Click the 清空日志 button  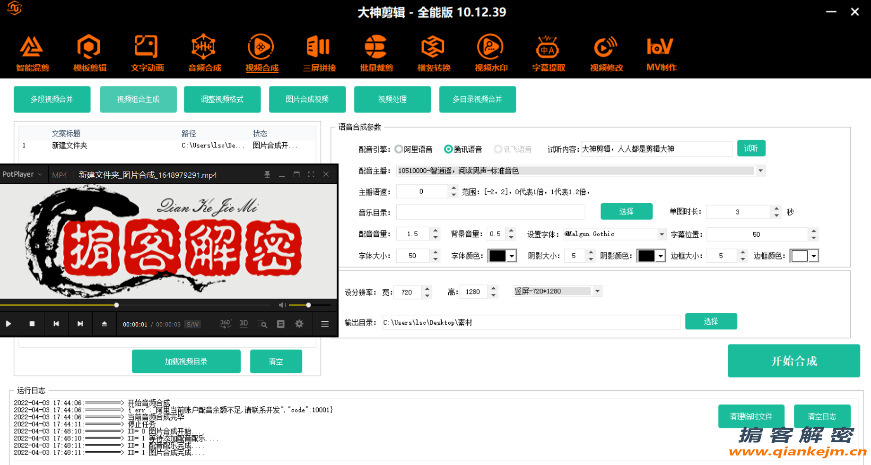tap(822, 416)
